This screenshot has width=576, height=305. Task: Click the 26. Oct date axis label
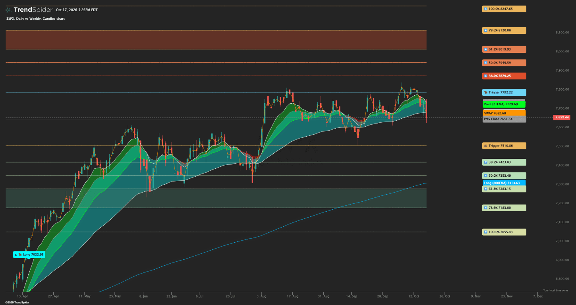pos(445,296)
